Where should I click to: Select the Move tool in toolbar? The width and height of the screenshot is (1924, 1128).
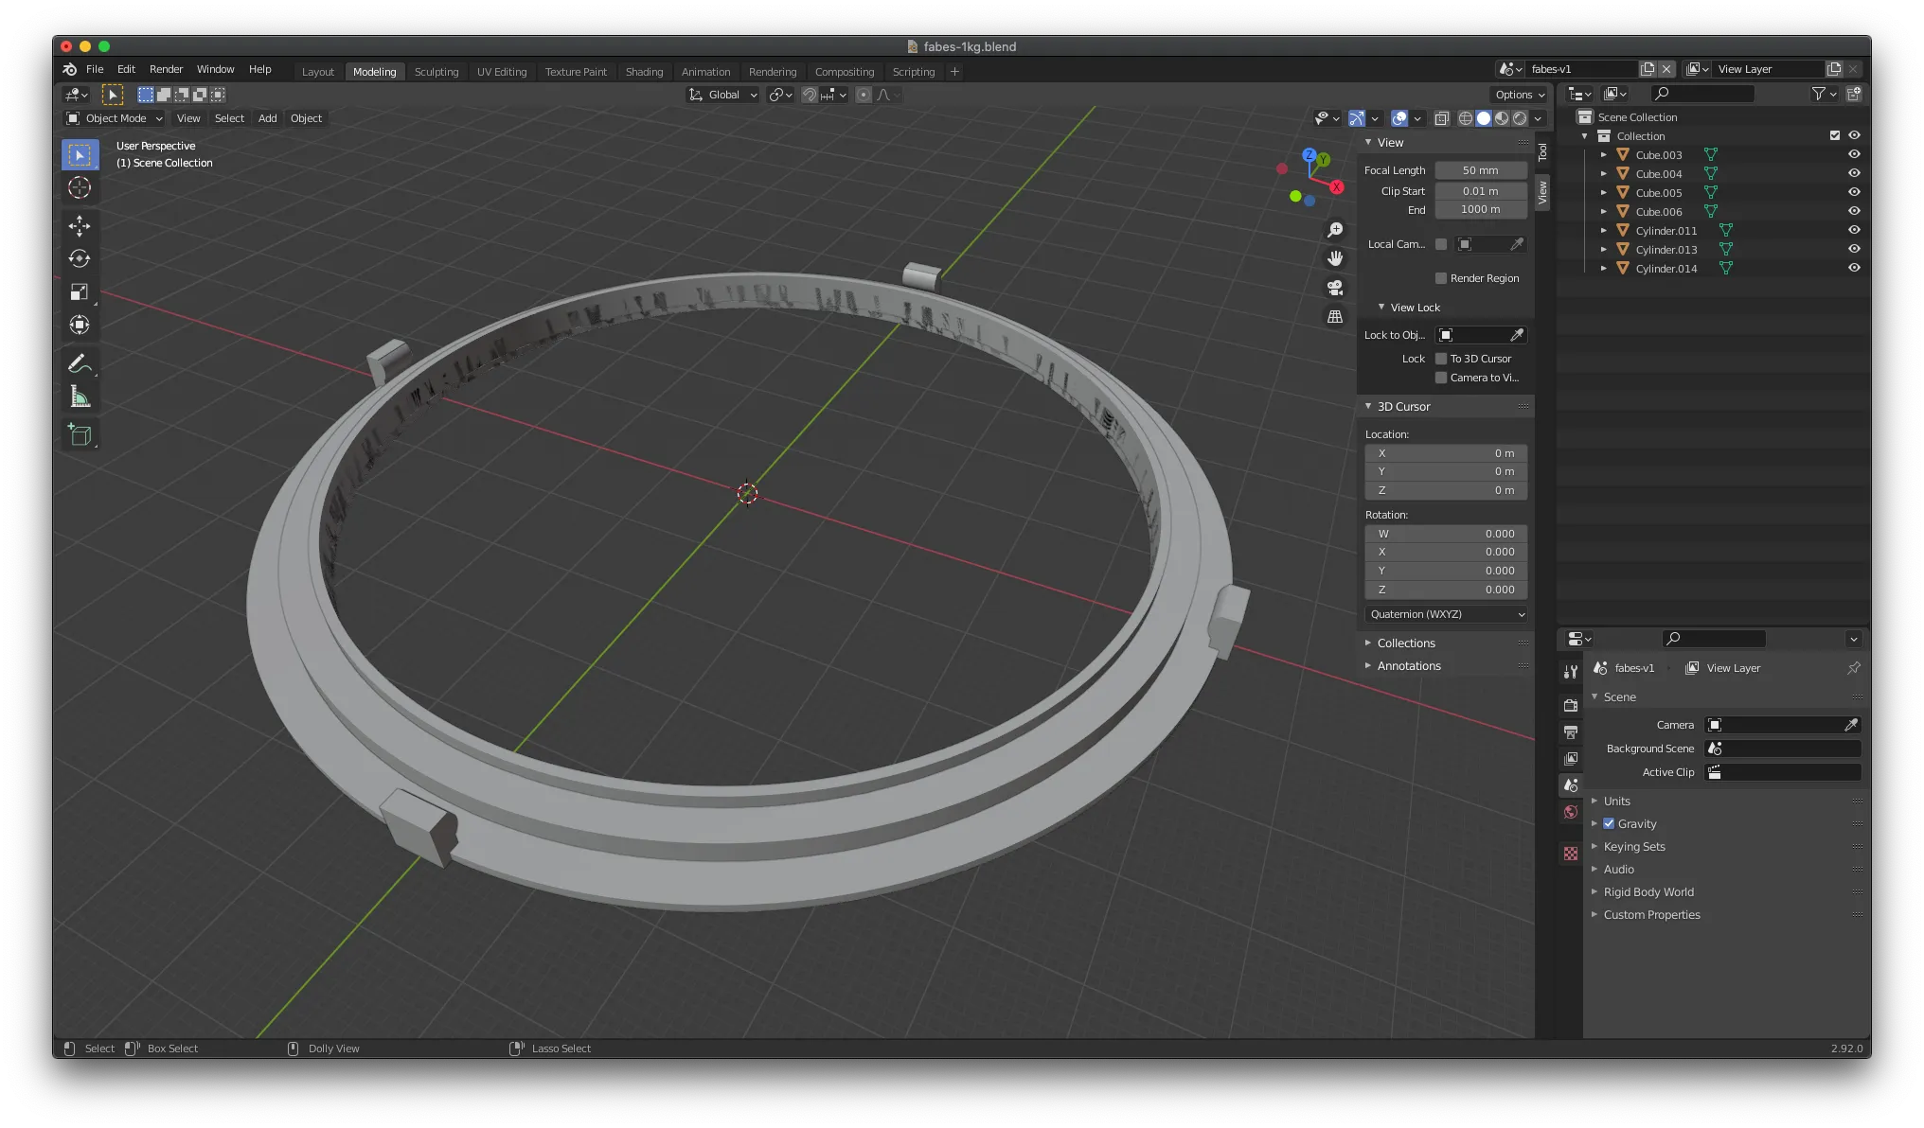click(x=80, y=225)
